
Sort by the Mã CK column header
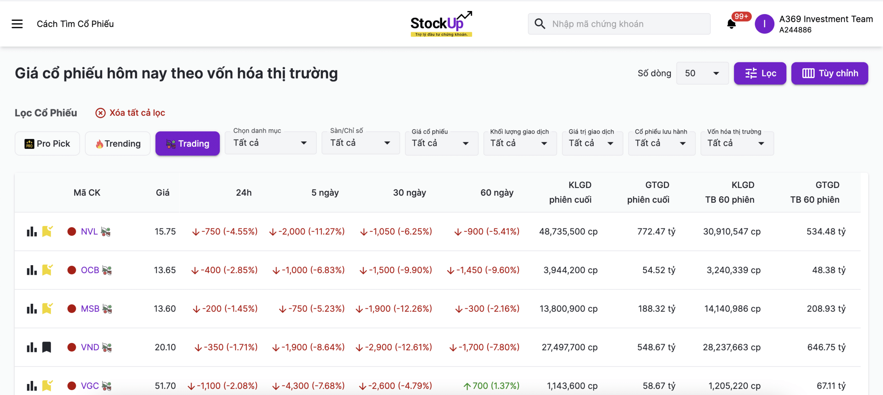coord(87,193)
